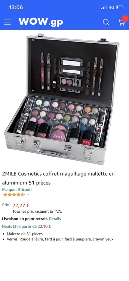
Task: Tap Livraison en point retrait text
Action: pos(25,219)
